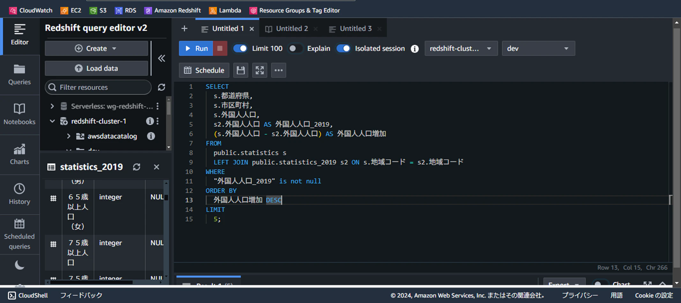Show awsdatacatalog info details
This screenshot has width=681, height=303.
pos(151,136)
